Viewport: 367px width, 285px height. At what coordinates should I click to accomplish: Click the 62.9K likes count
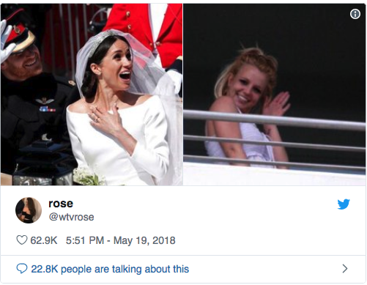click(x=44, y=240)
